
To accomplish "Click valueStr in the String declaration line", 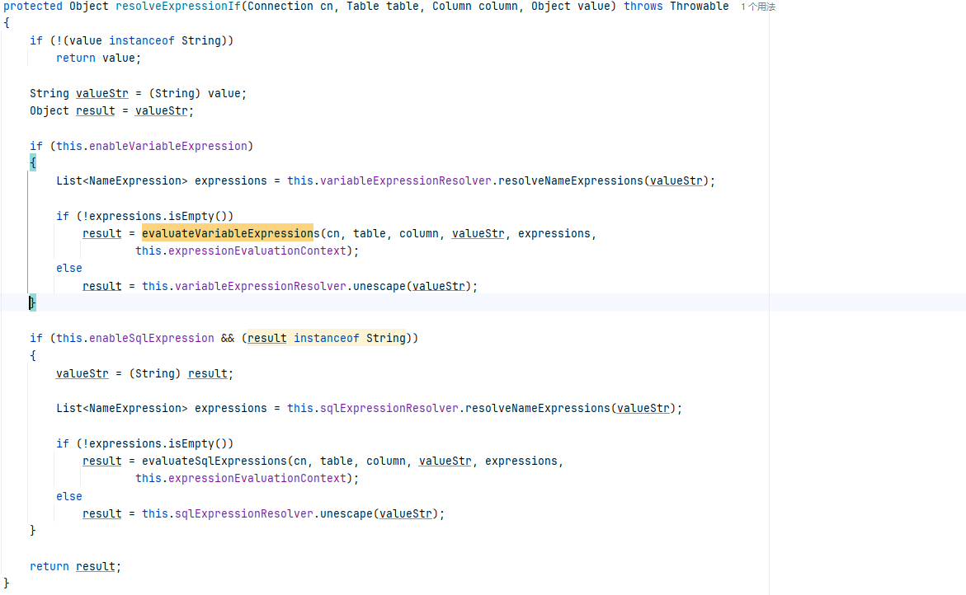I will (x=96, y=93).
